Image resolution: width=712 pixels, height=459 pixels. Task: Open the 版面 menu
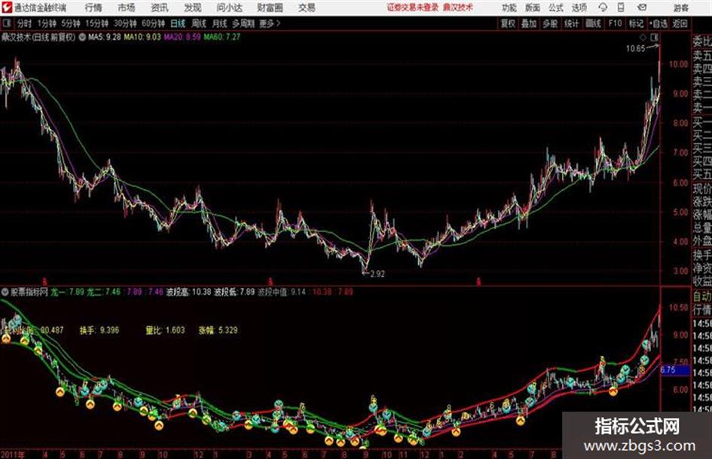532,8
